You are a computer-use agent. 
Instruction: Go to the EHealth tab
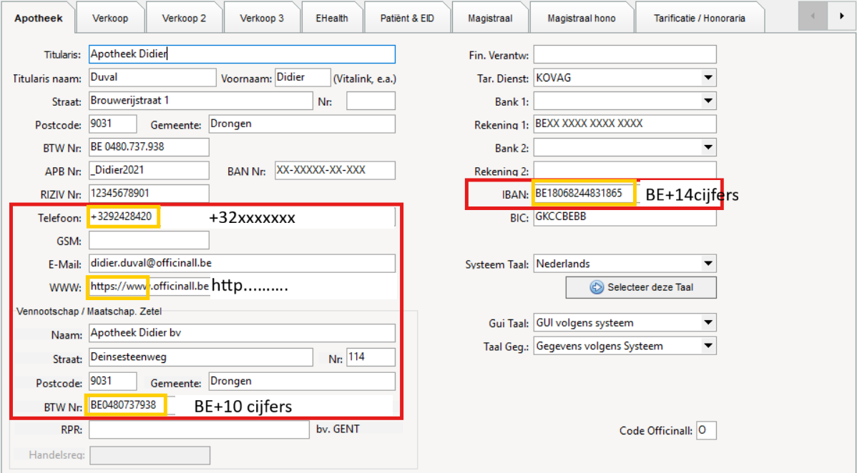(x=330, y=18)
